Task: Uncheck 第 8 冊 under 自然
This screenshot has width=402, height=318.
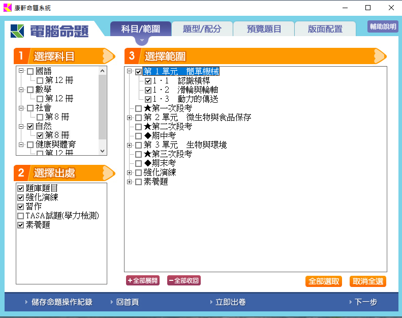Action: [x=40, y=135]
